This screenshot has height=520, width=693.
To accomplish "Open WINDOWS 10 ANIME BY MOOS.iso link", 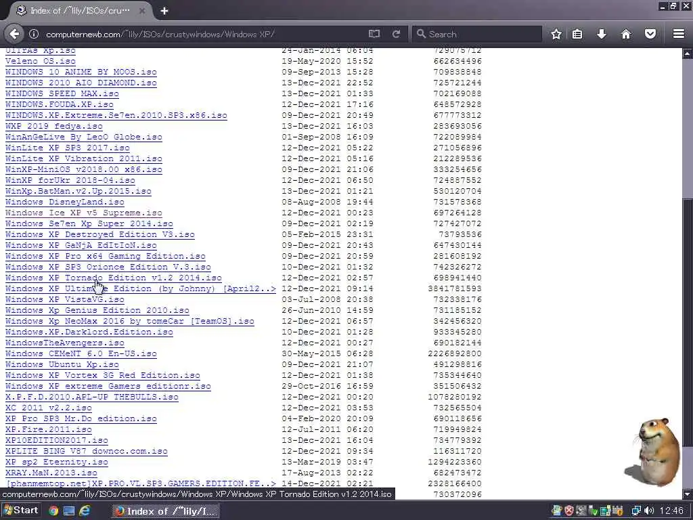I will click(x=81, y=72).
